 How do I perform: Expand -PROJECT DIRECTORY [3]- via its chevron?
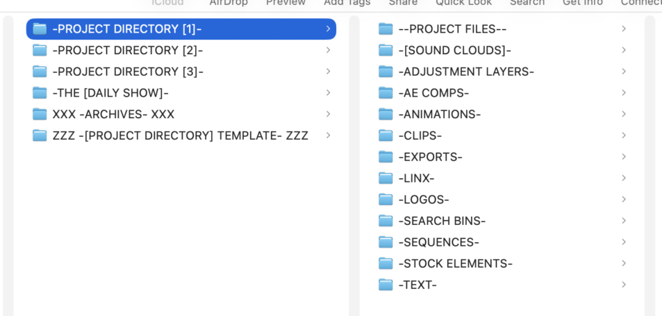(328, 72)
